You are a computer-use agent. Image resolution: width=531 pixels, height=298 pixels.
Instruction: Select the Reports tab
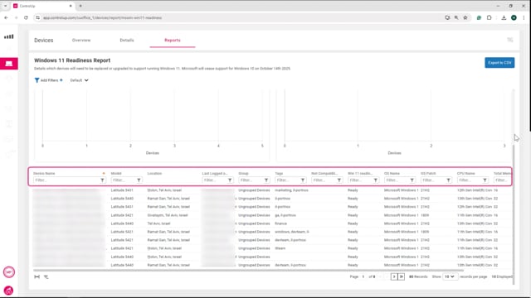coord(173,41)
